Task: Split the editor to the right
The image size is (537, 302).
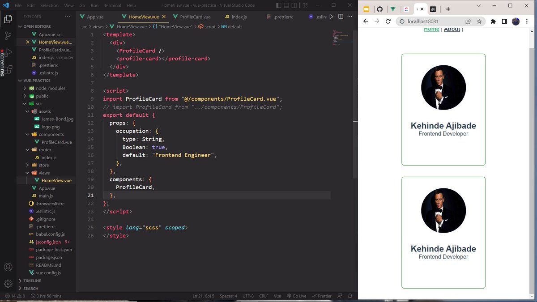Action: (341, 17)
